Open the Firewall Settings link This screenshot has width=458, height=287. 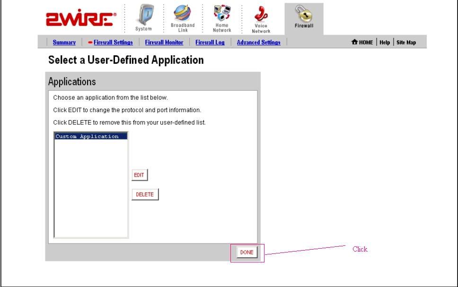[x=113, y=43]
